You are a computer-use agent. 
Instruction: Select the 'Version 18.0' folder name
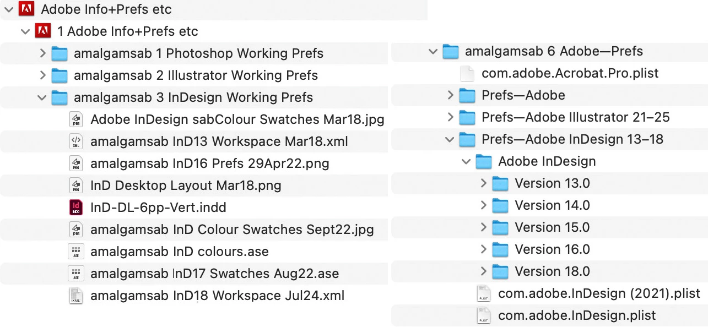(552, 271)
